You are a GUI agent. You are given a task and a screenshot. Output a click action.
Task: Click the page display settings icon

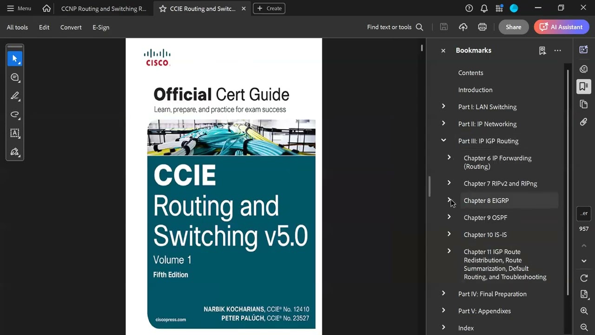pyautogui.click(x=584, y=295)
